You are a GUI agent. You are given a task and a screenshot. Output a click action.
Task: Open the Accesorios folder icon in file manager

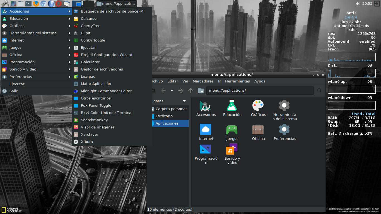pos(206,106)
